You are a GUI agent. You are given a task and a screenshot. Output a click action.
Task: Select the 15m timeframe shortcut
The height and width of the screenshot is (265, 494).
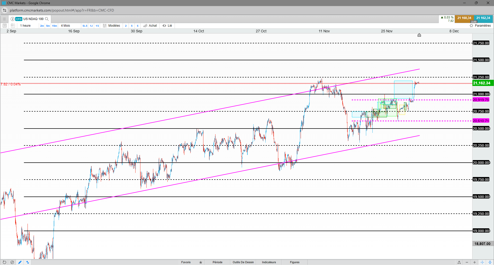(x=55, y=26)
